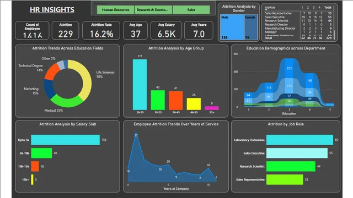Select the 15k+ salary slab bar
This screenshot has height=198, width=353.
tap(32, 180)
